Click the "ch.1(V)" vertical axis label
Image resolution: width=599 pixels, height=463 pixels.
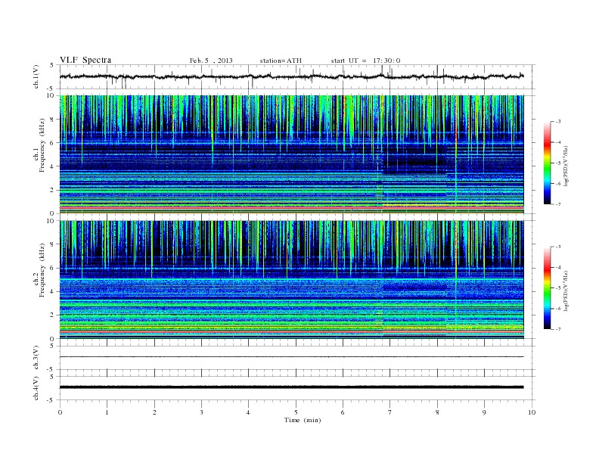coord(36,76)
